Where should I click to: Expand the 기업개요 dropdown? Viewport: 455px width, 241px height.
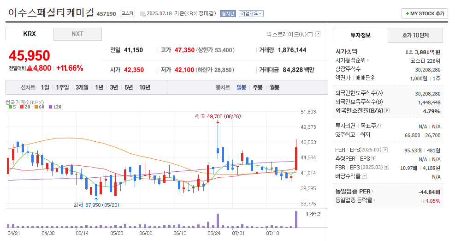(251, 13)
